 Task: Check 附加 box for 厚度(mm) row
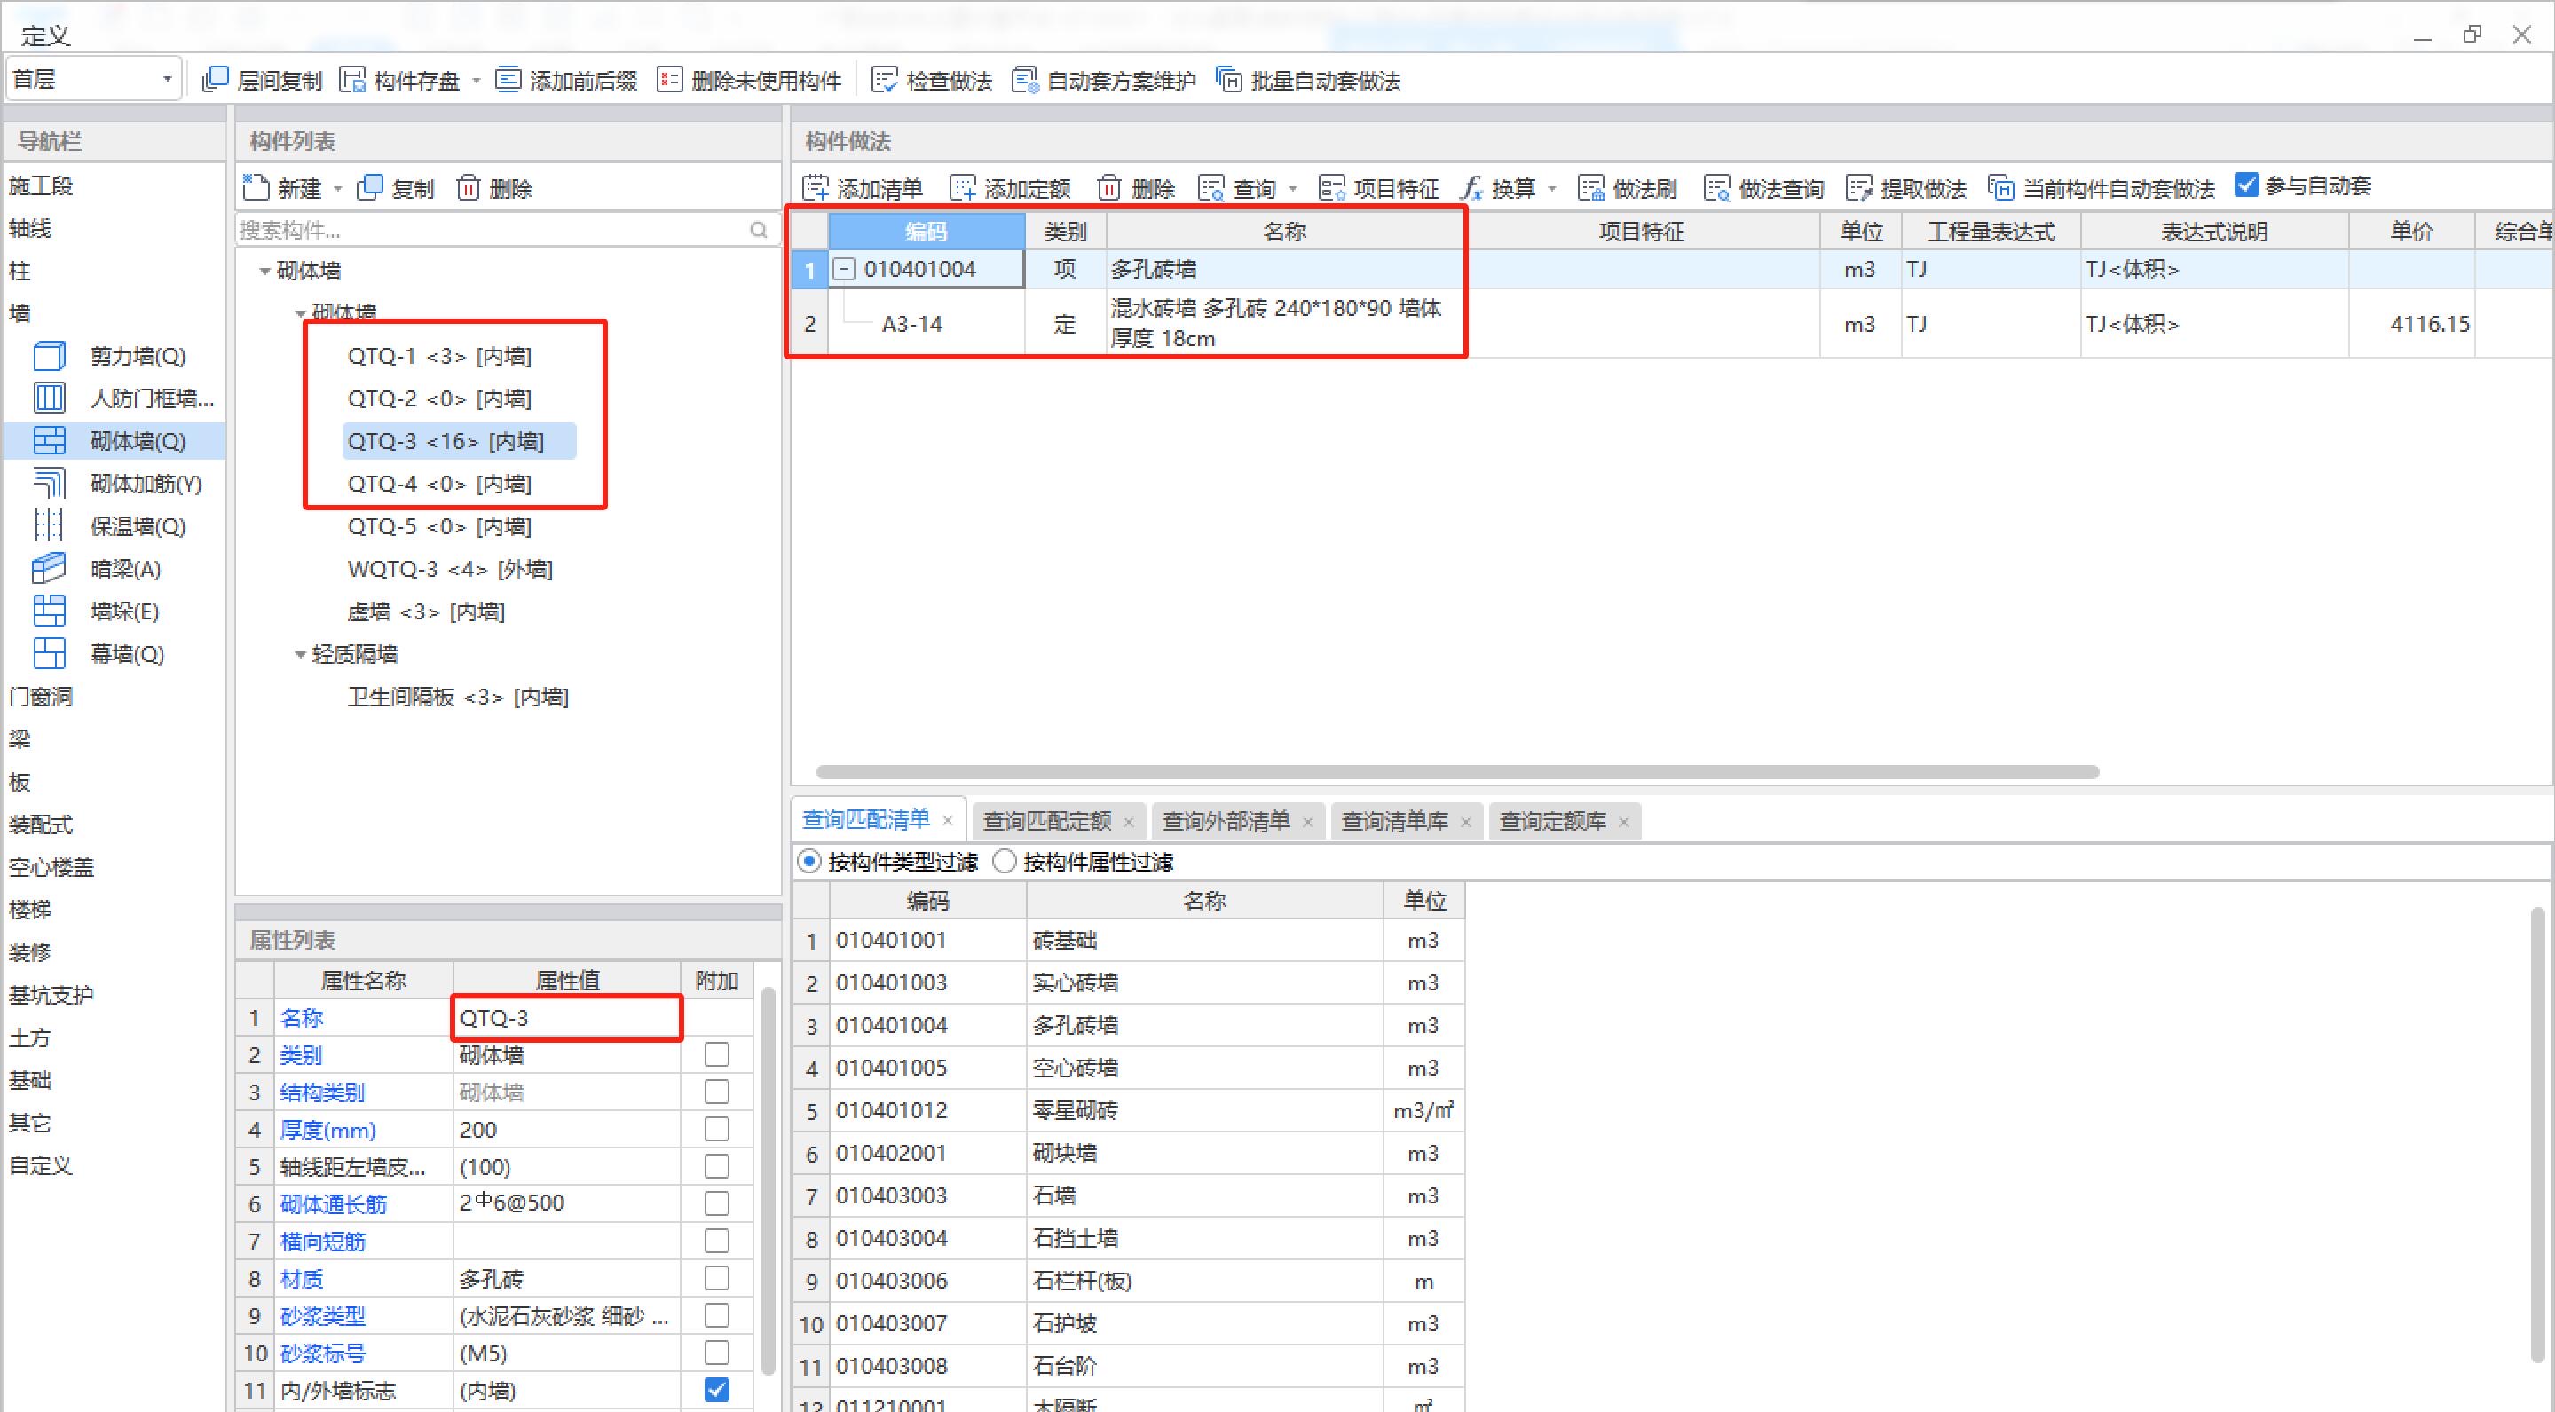pyautogui.click(x=716, y=1130)
